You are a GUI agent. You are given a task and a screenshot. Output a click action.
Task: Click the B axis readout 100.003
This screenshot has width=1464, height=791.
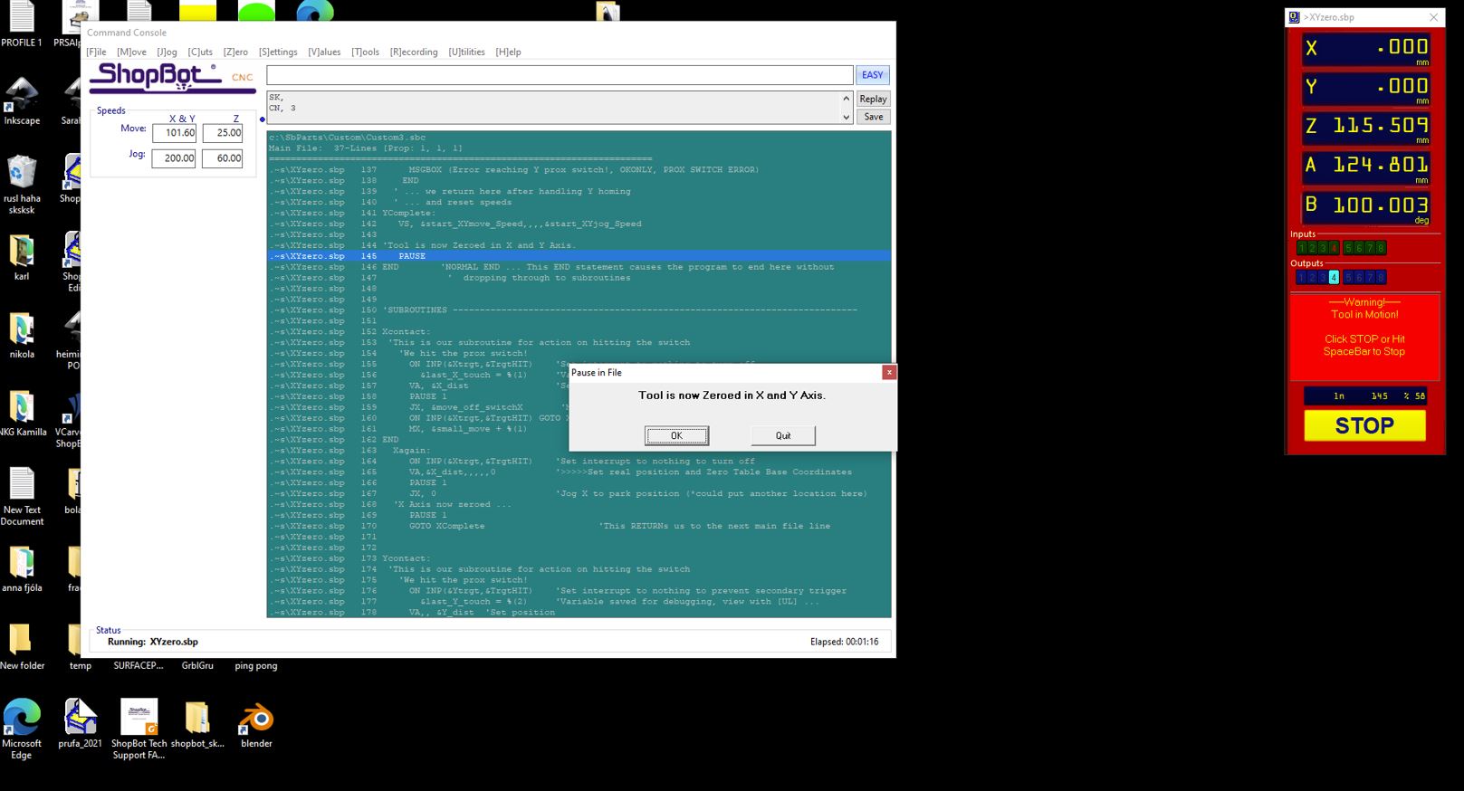tap(1365, 206)
